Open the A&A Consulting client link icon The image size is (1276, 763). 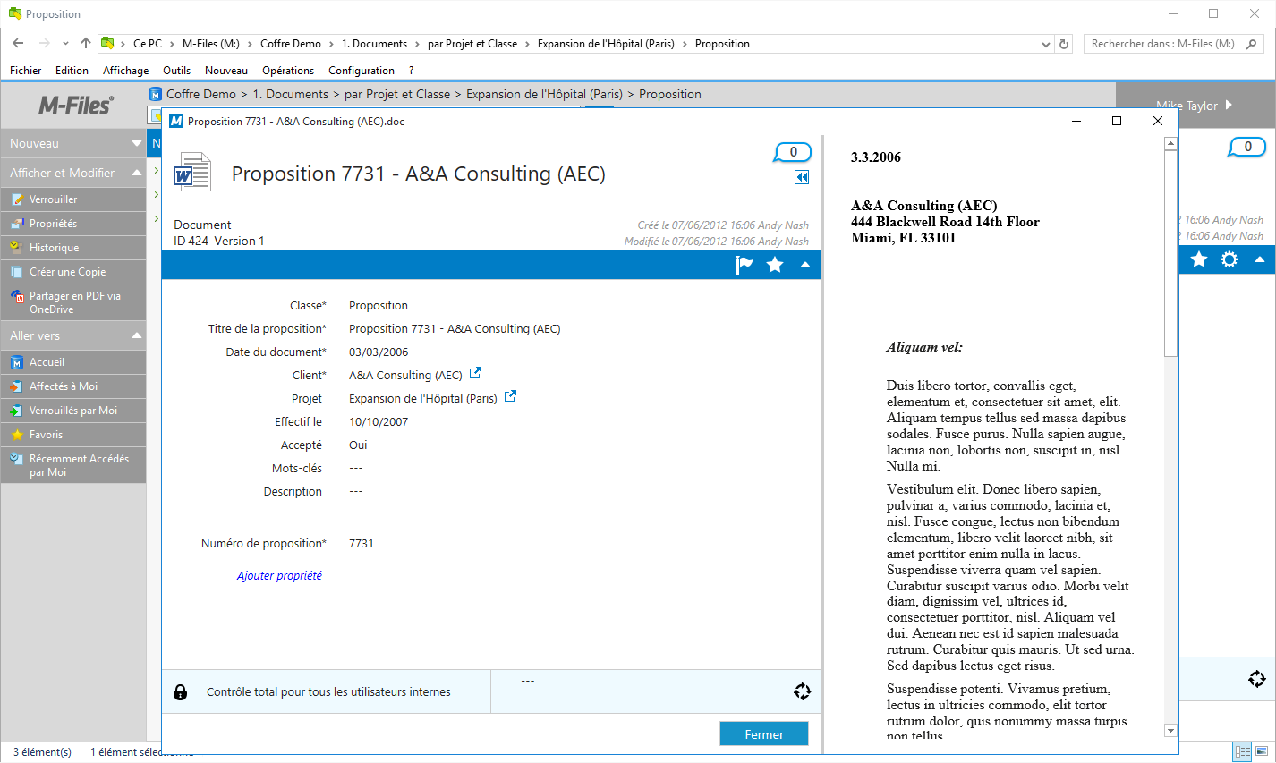[x=476, y=374]
